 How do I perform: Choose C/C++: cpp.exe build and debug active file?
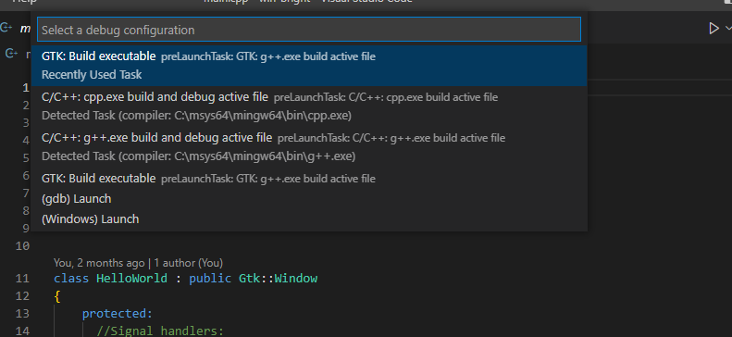[308, 106]
